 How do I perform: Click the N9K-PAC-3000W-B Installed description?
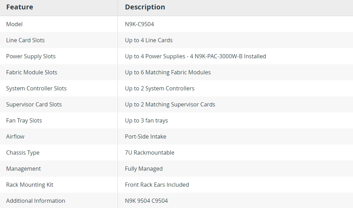196,56
